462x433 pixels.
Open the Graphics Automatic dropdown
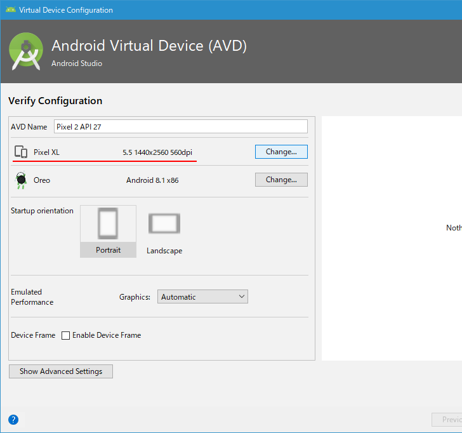[x=202, y=296]
